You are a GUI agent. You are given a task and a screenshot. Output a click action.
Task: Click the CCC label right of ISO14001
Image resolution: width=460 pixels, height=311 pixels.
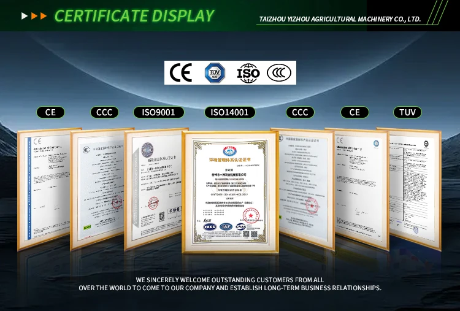coord(300,112)
